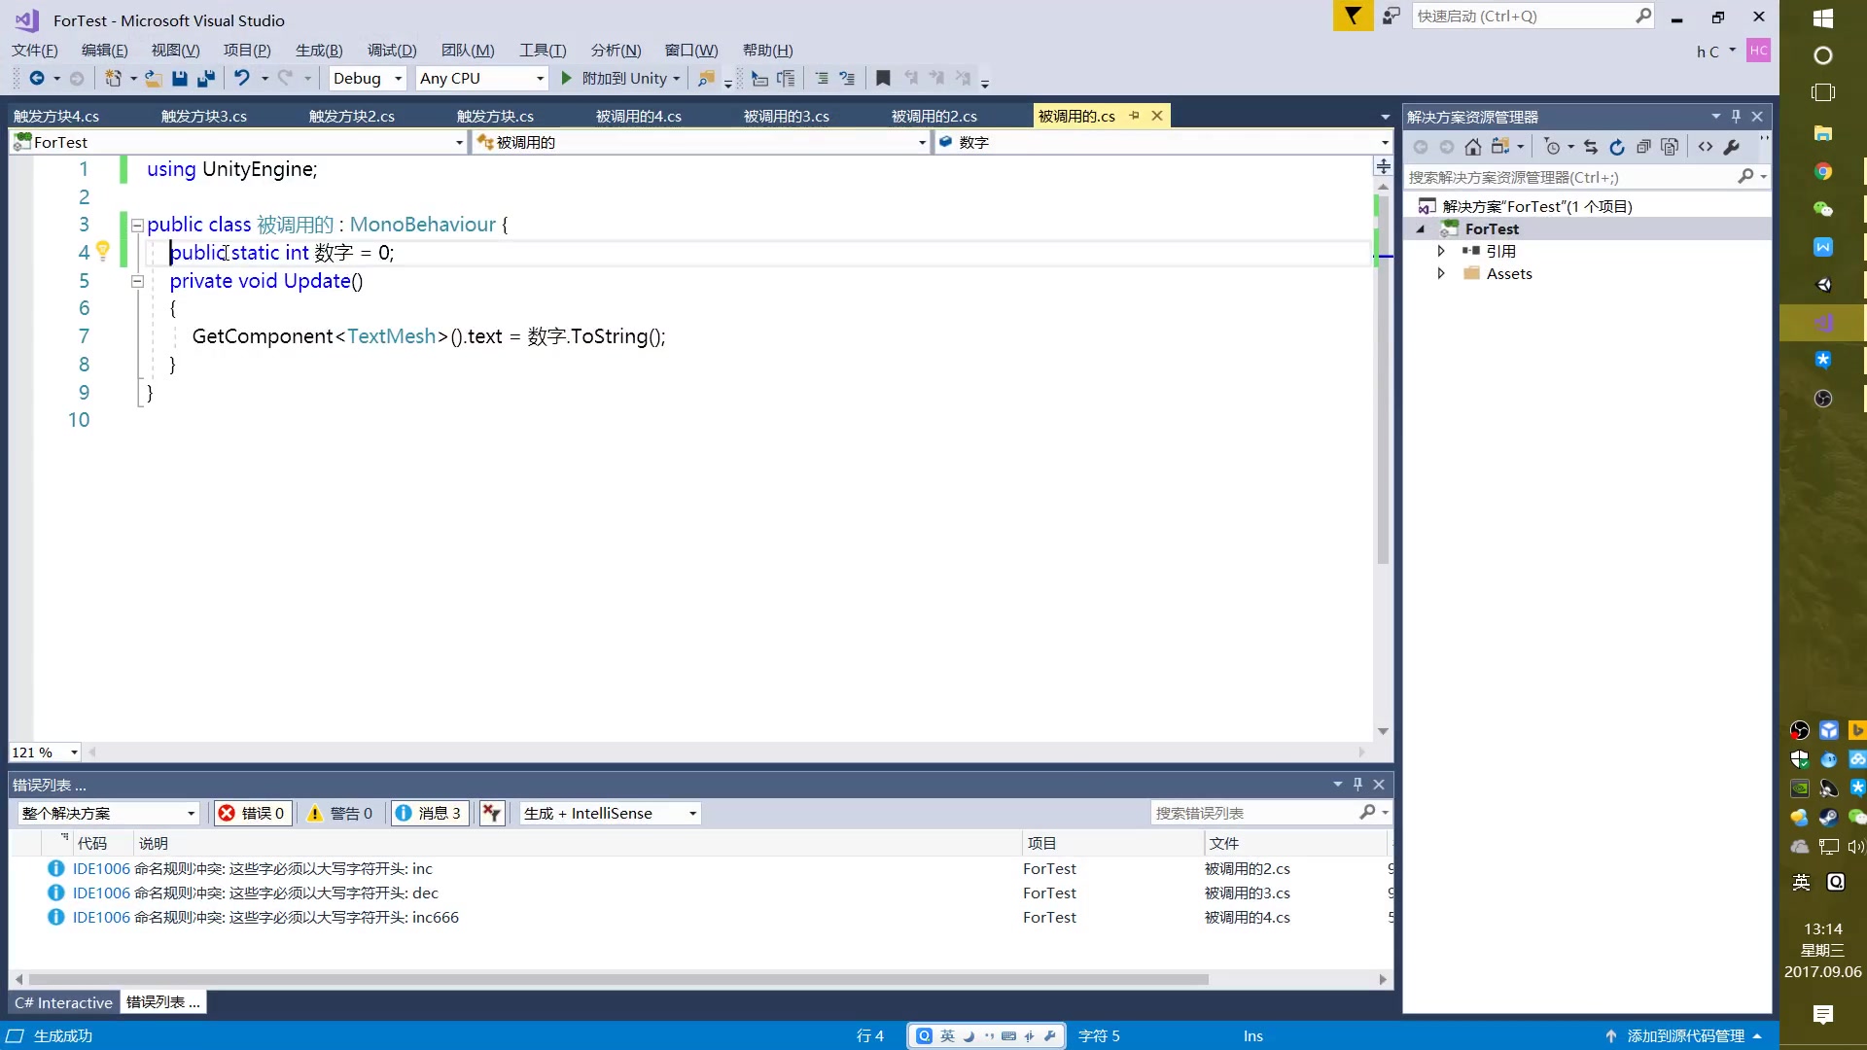Image resolution: width=1867 pixels, height=1050 pixels.
Task: Open the Any CPU platform dropdown
Action: coord(481,79)
